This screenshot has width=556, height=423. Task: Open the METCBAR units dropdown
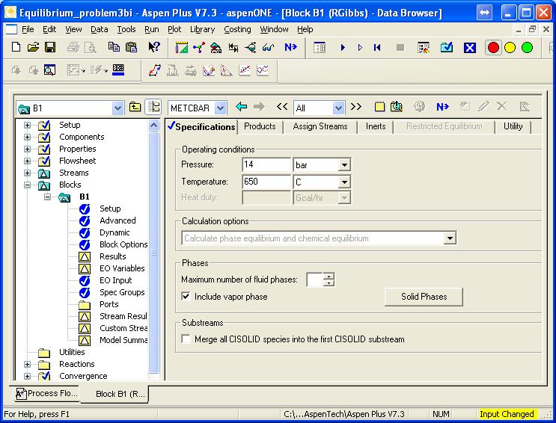221,108
